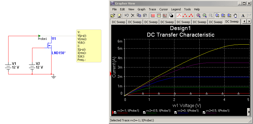Screen dimensions: 253x124
Task: Click the red axis marker beside Current axis
Action: pyautogui.click(x=110, y=74)
